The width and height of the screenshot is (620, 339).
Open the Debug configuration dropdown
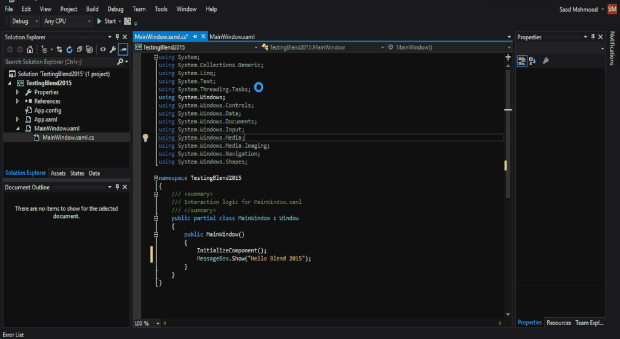tap(24, 21)
